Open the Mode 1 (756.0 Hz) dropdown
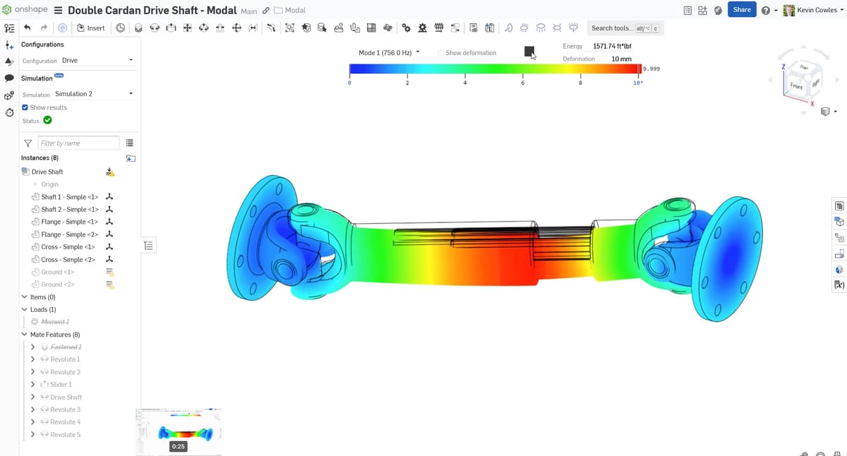Image resolution: width=847 pixels, height=456 pixels. coord(389,53)
